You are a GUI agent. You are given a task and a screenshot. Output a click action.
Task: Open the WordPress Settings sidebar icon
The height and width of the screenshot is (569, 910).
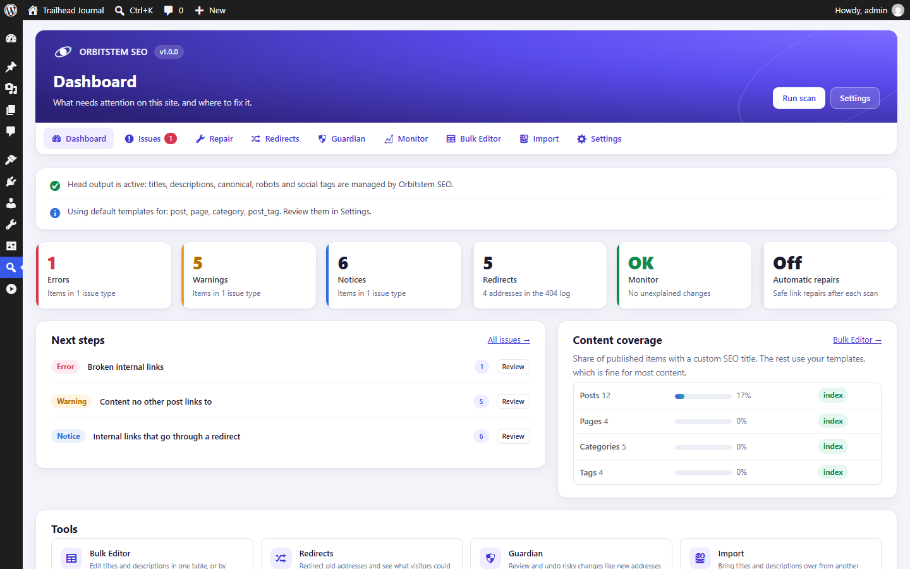click(11, 246)
